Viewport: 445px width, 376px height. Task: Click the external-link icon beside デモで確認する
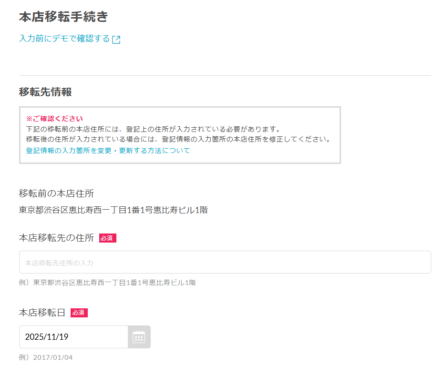(116, 40)
